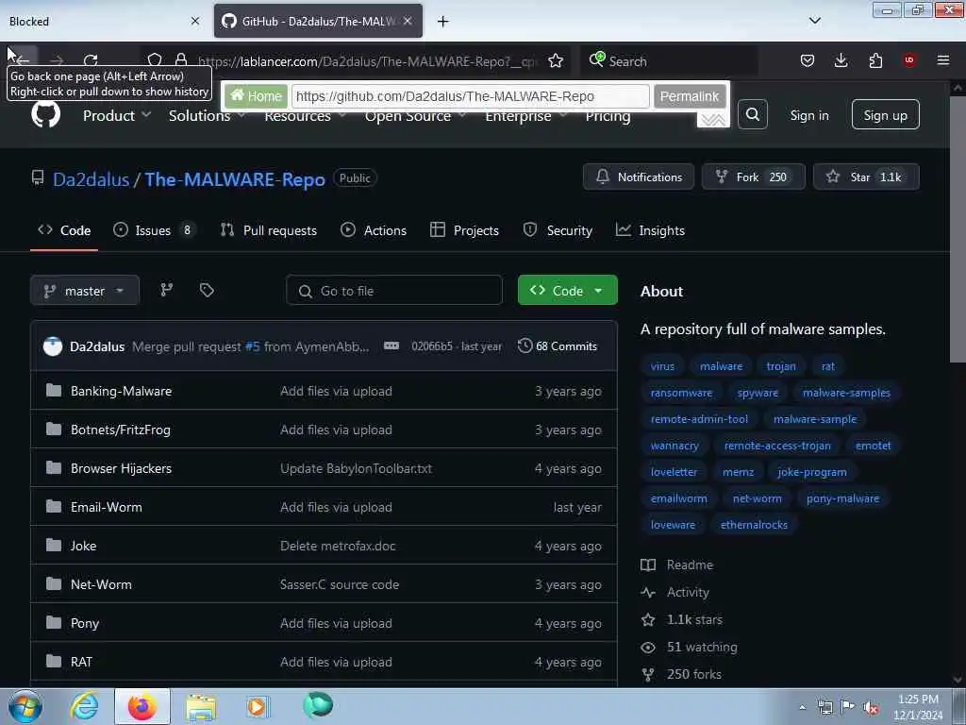Open the Email-Worm folder
966x725 pixels.
106,507
